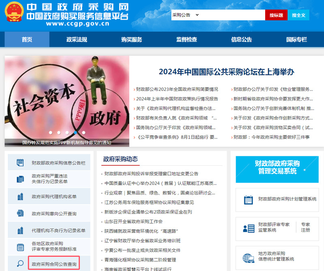Open 国务院办公厅关于创新完善体制机制 link
Viewport: 324px width, 271px height.
point(274,108)
